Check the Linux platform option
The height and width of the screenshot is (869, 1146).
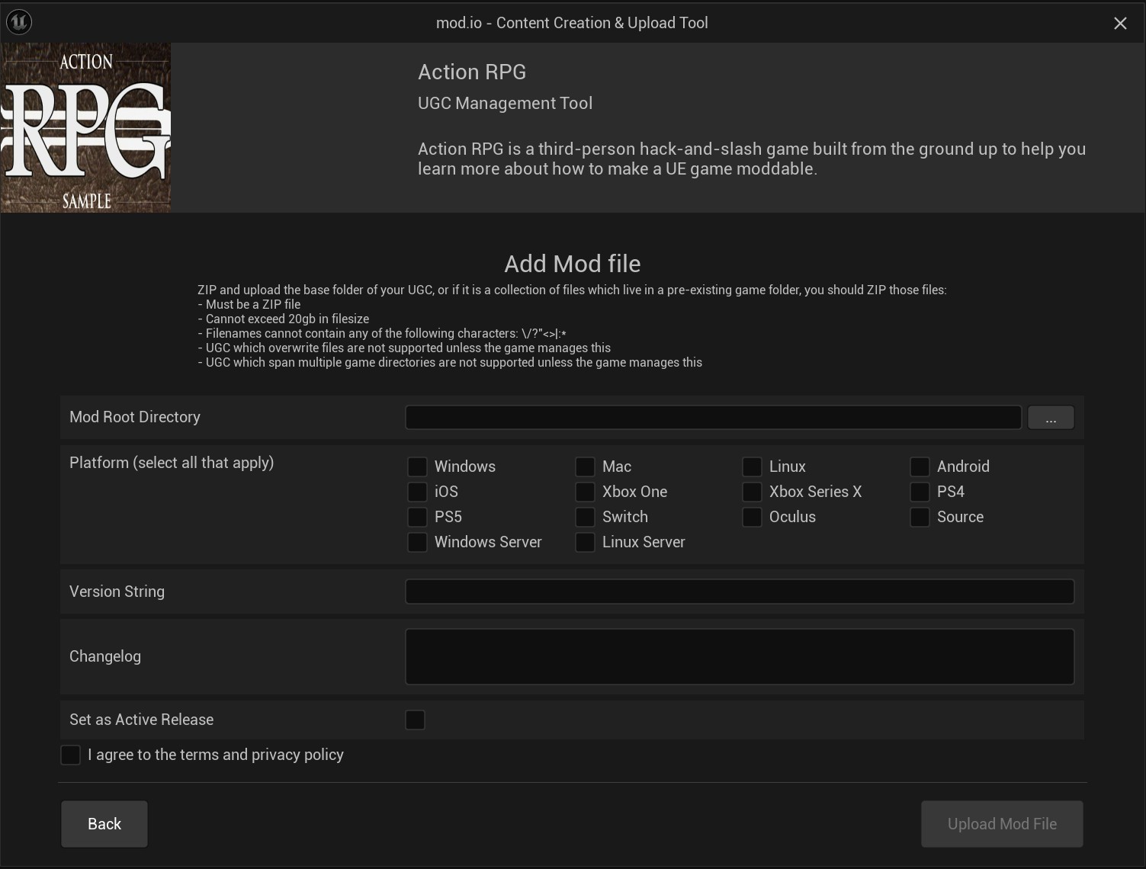pos(751,466)
